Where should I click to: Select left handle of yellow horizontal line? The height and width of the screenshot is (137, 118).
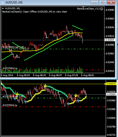tap(2, 84)
